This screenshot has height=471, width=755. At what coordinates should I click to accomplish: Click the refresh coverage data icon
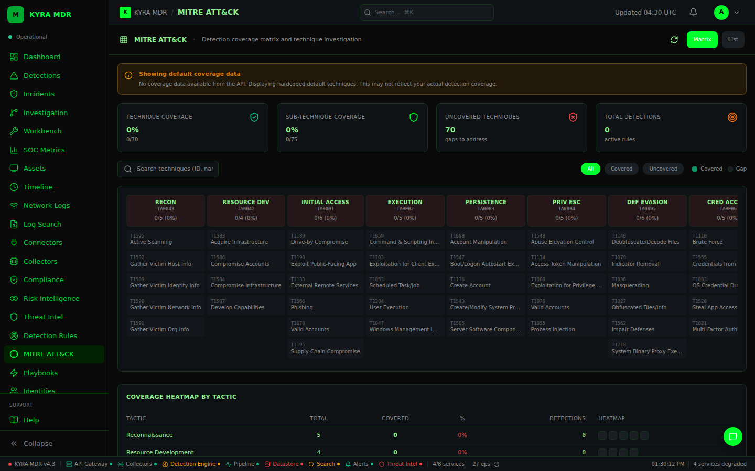[674, 40]
